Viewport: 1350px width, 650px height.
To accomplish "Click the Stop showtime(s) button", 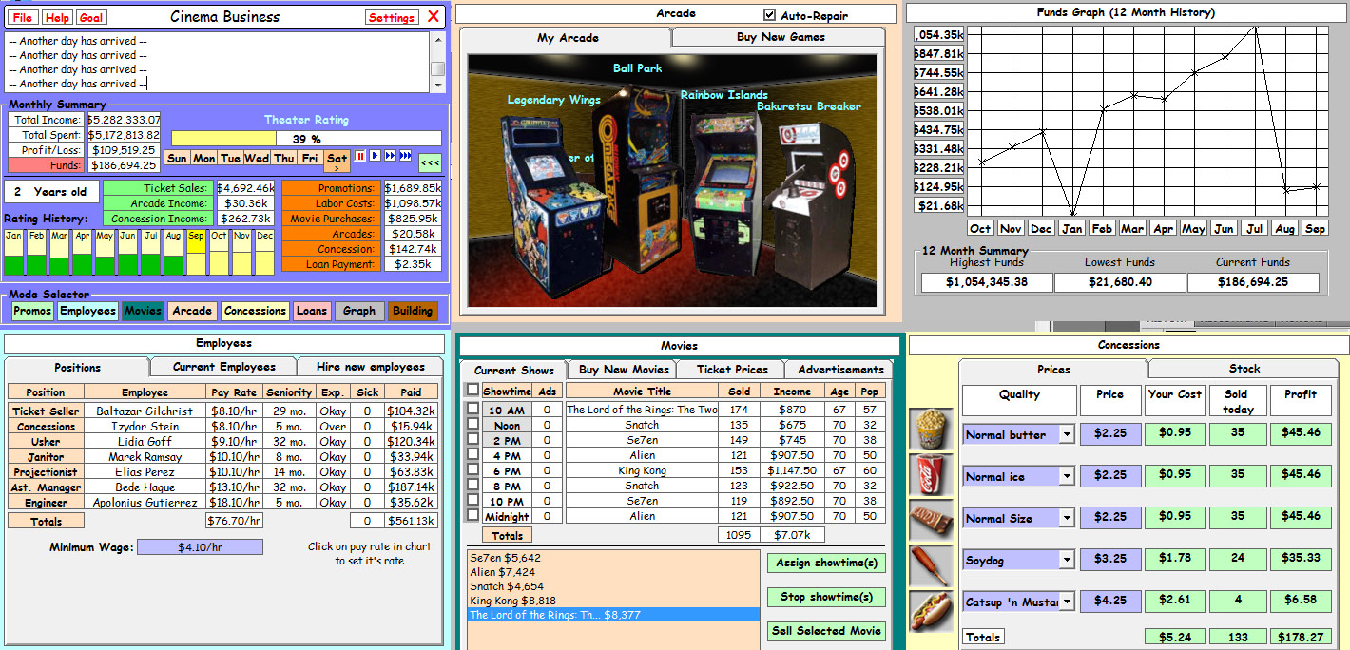I will tap(826, 597).
